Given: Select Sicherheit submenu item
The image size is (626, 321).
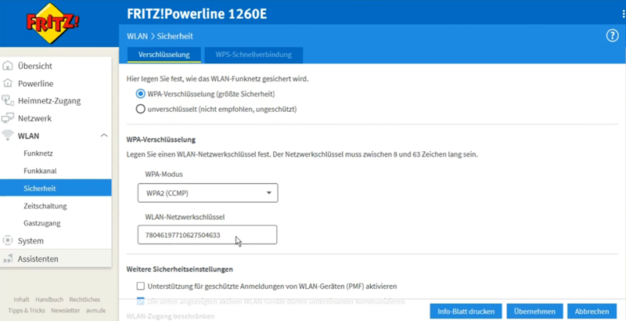Looking at the screenshot, I should click(x=56, y=188).
